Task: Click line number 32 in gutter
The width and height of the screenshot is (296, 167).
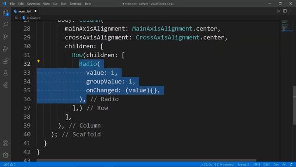Action: pyautogui.click(x=27, y=64)
